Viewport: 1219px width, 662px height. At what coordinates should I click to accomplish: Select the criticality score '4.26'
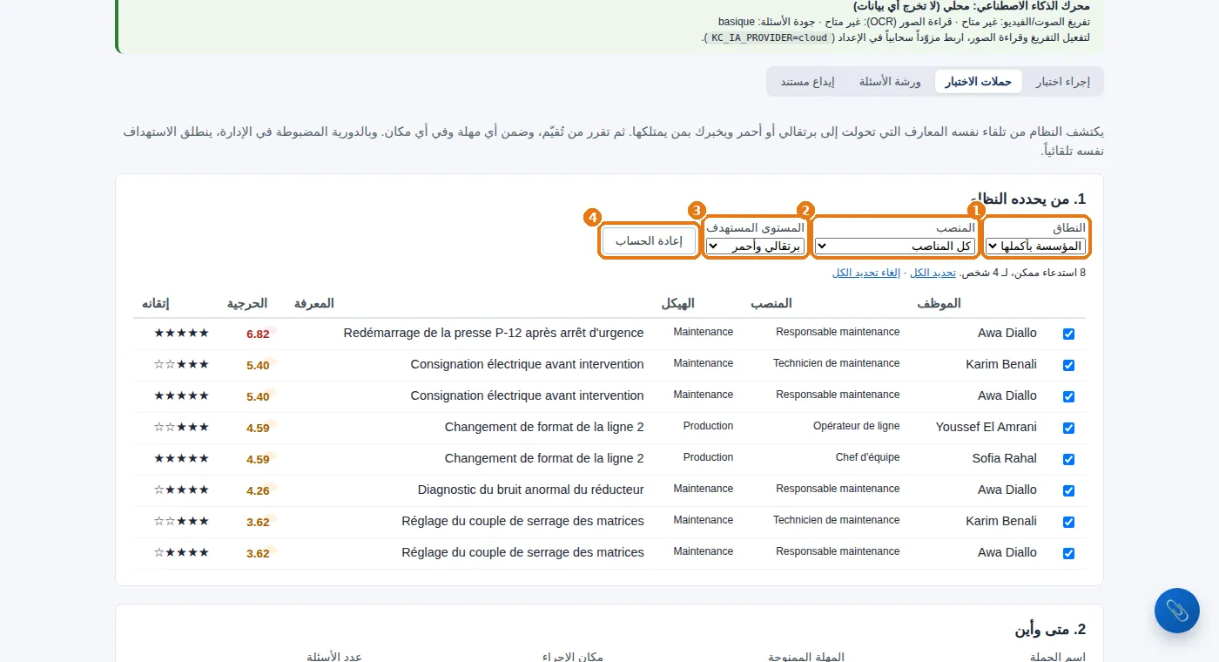[x=258, y=490]
